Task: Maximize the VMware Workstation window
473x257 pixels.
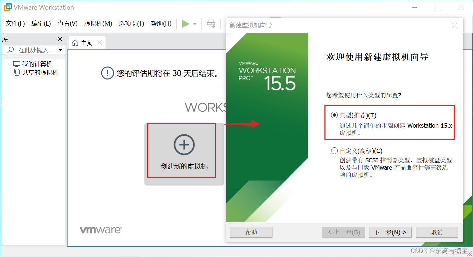Action: tap(438, 7)
